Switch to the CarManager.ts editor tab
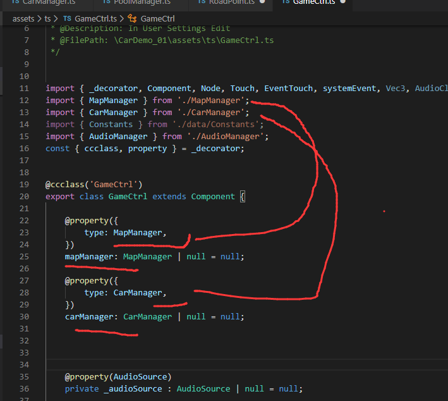Viewport: 448px width, 401px height. click(x=43, y=3)
